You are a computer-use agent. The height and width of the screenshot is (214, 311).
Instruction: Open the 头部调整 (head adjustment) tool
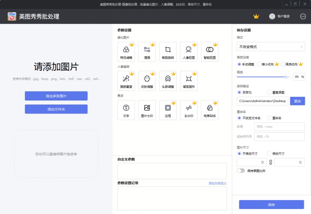(168, 81)
